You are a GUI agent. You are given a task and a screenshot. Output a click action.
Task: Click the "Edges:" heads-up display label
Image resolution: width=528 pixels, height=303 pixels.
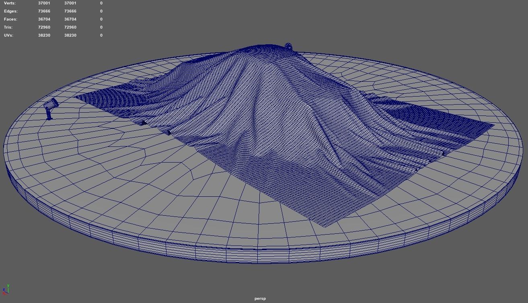click(x=10, y=11)
